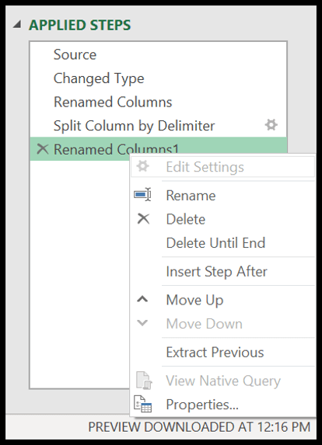Click the Delete X icon in context menu
This screenshot has height=445, width=322.
pos(143,219)
